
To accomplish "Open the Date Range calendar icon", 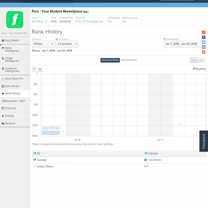I will click(165, 39).
